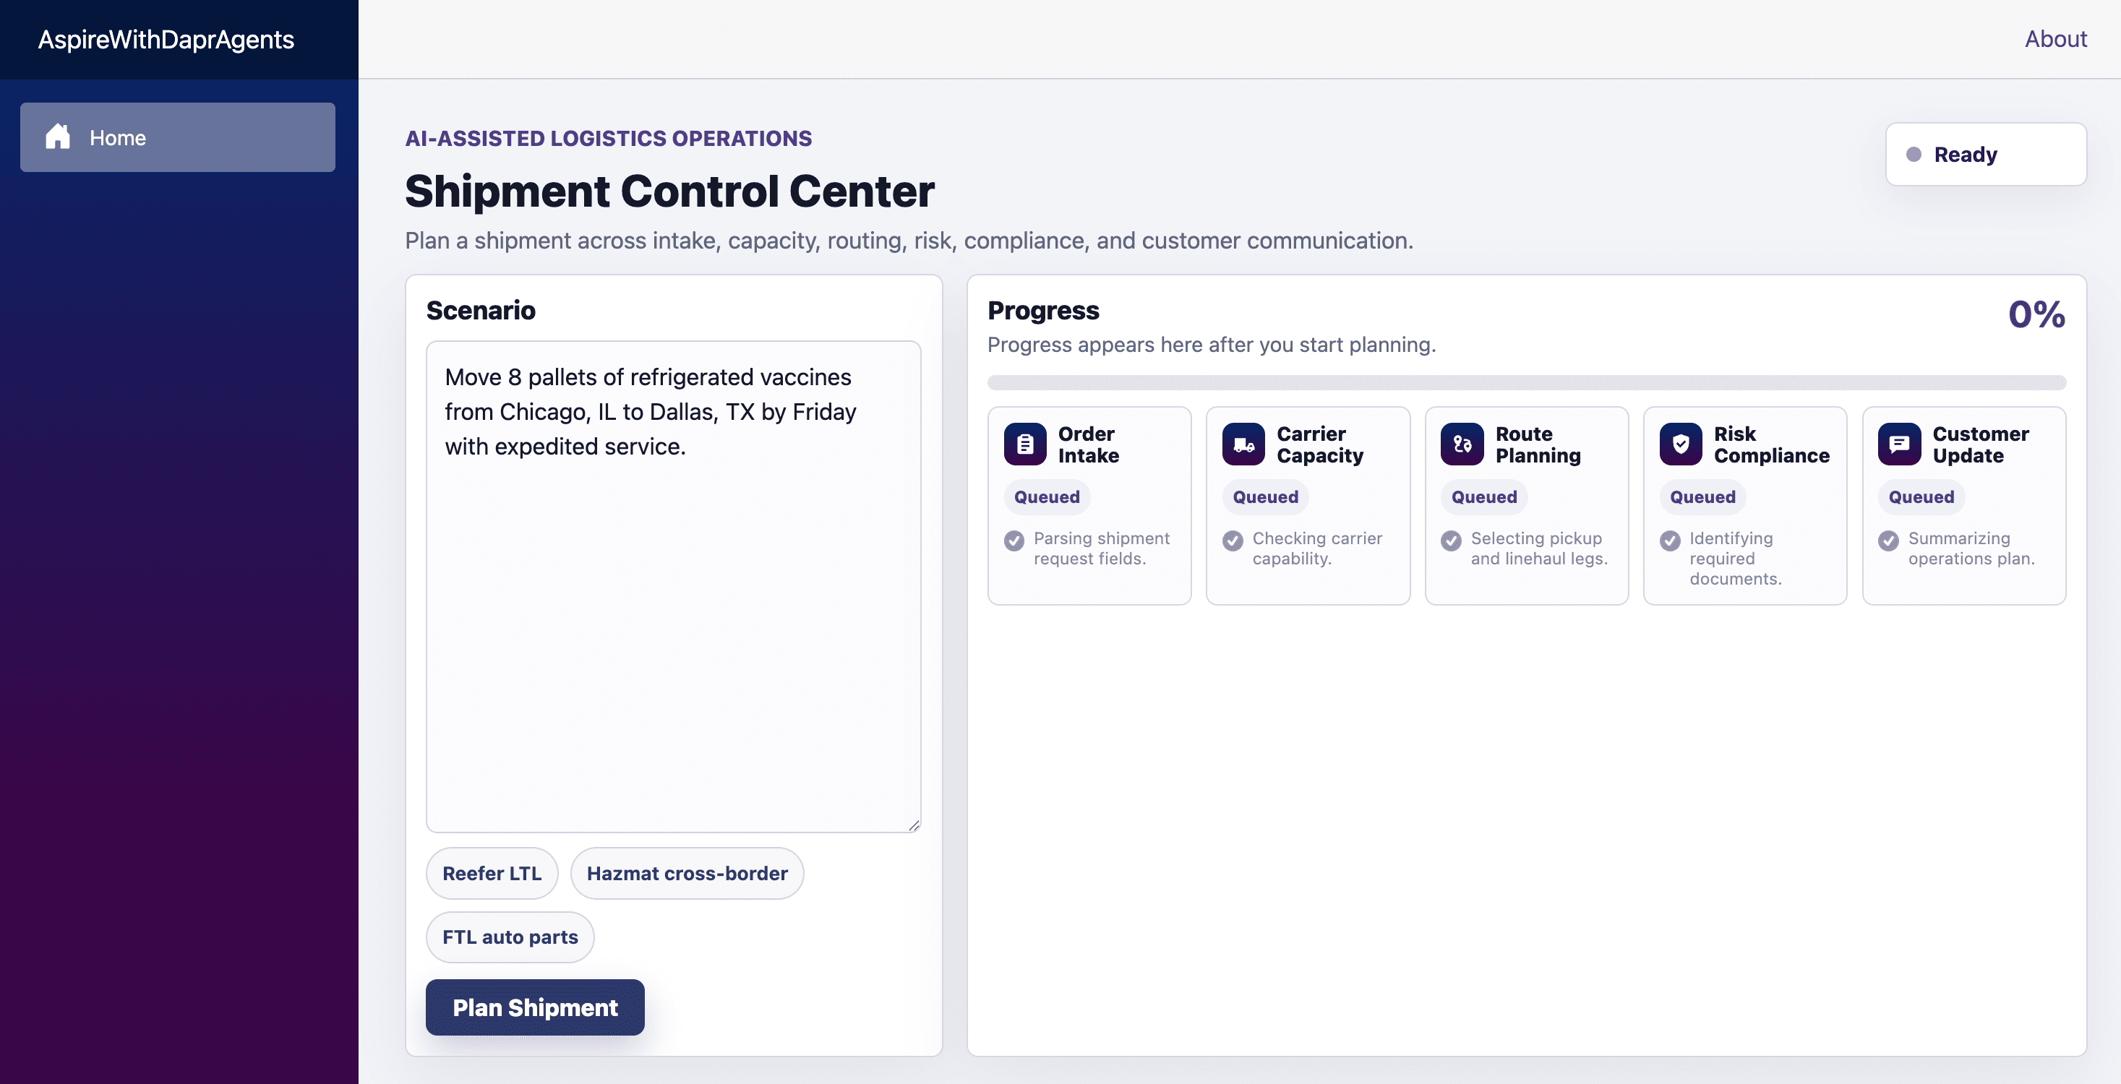This screenshot has height=1084, width=2121.
Task: Click the overall progress bar
Action: [1527, 383]
